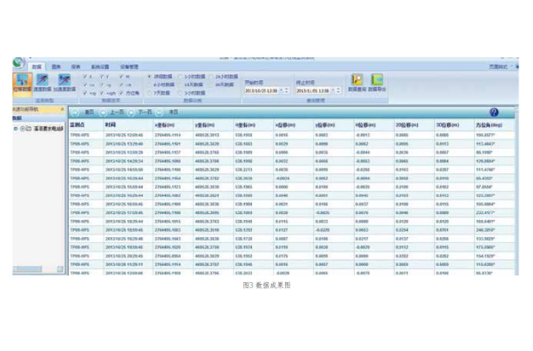Switch to the 设备管理 ribbon tab
The height and width of the screenshot is (351, 533).
129,67
